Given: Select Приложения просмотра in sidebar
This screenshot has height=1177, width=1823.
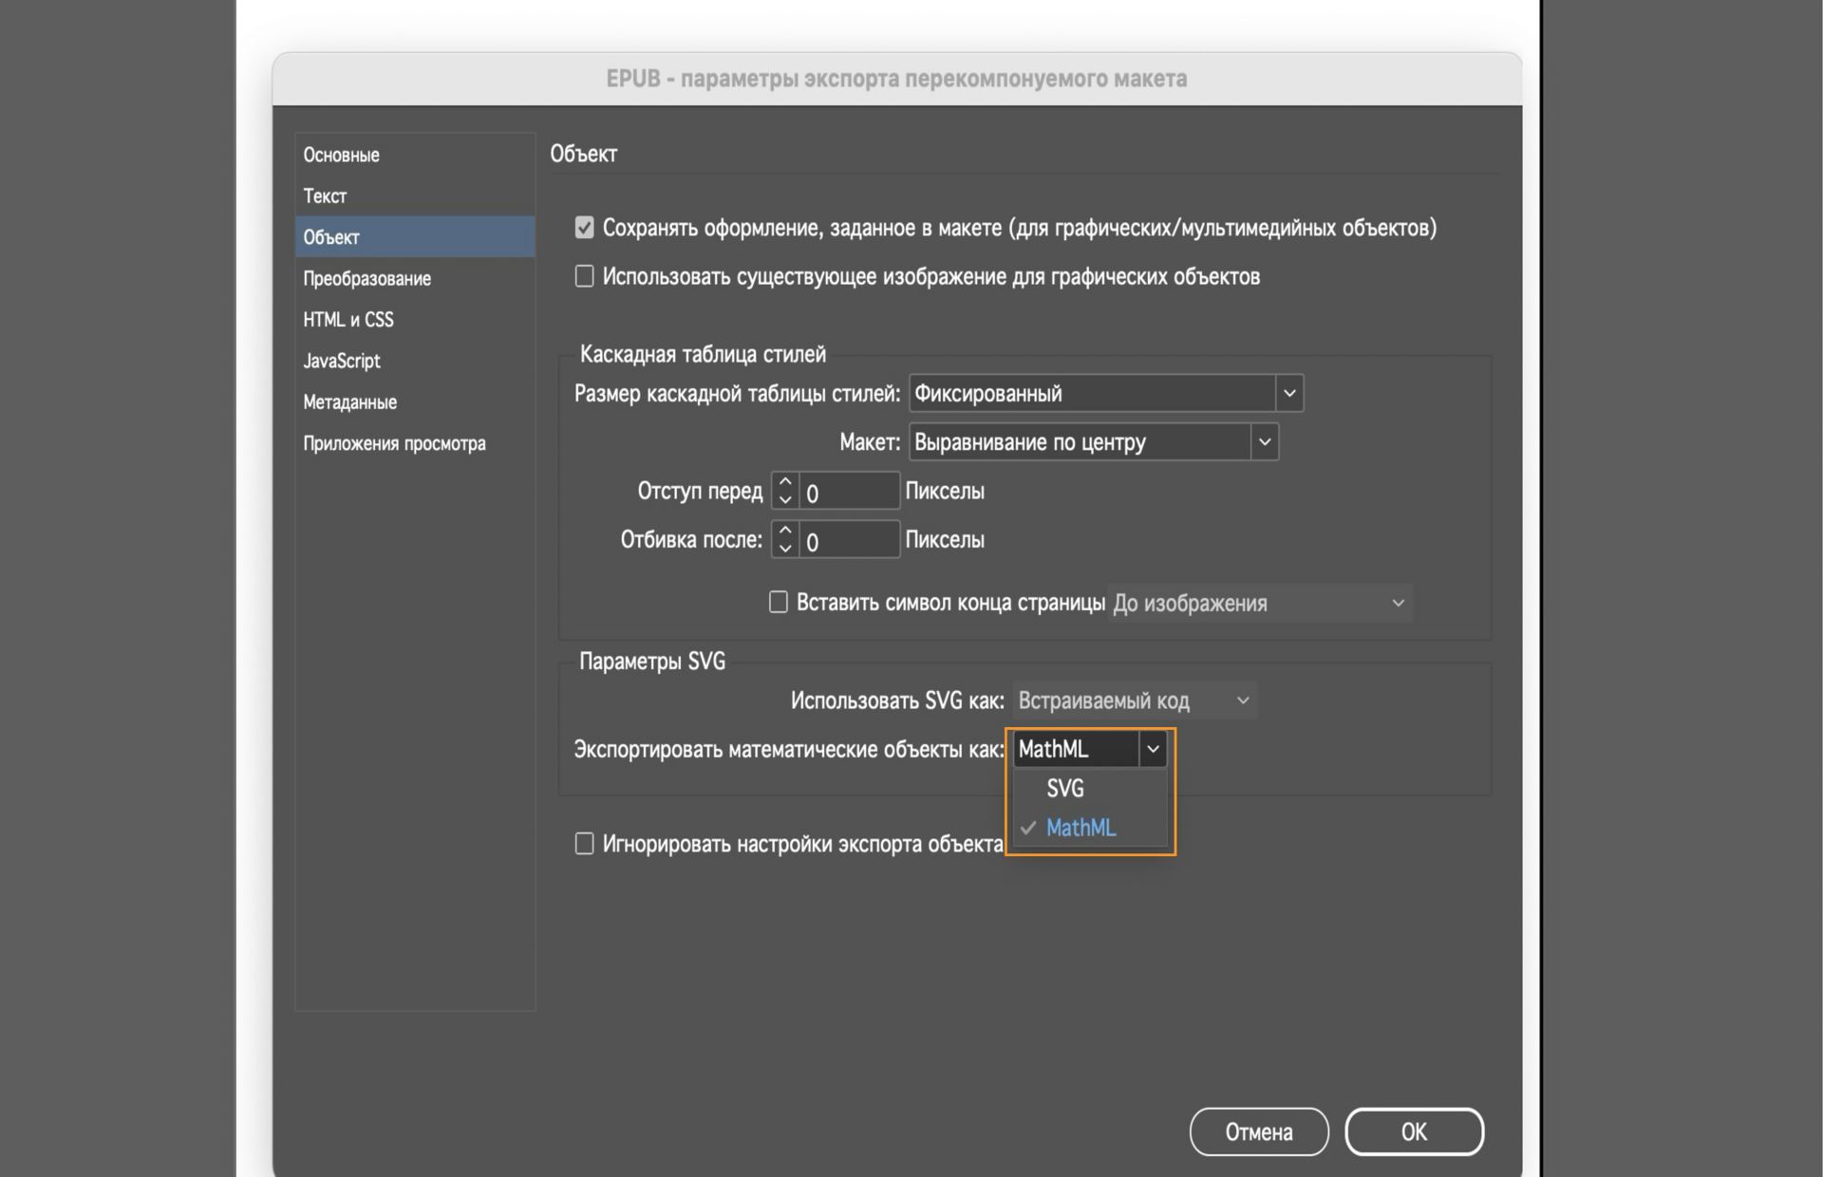Looking at the screenshot, I should (394, 443).
